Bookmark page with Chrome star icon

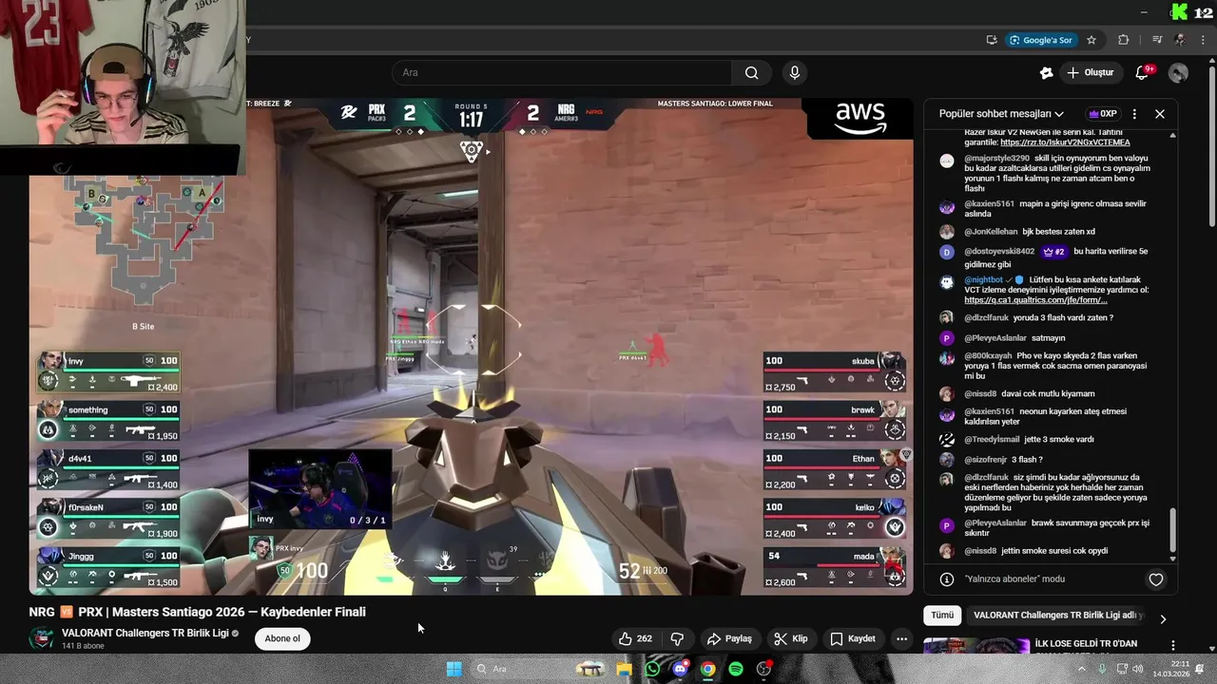point(1091,40)
